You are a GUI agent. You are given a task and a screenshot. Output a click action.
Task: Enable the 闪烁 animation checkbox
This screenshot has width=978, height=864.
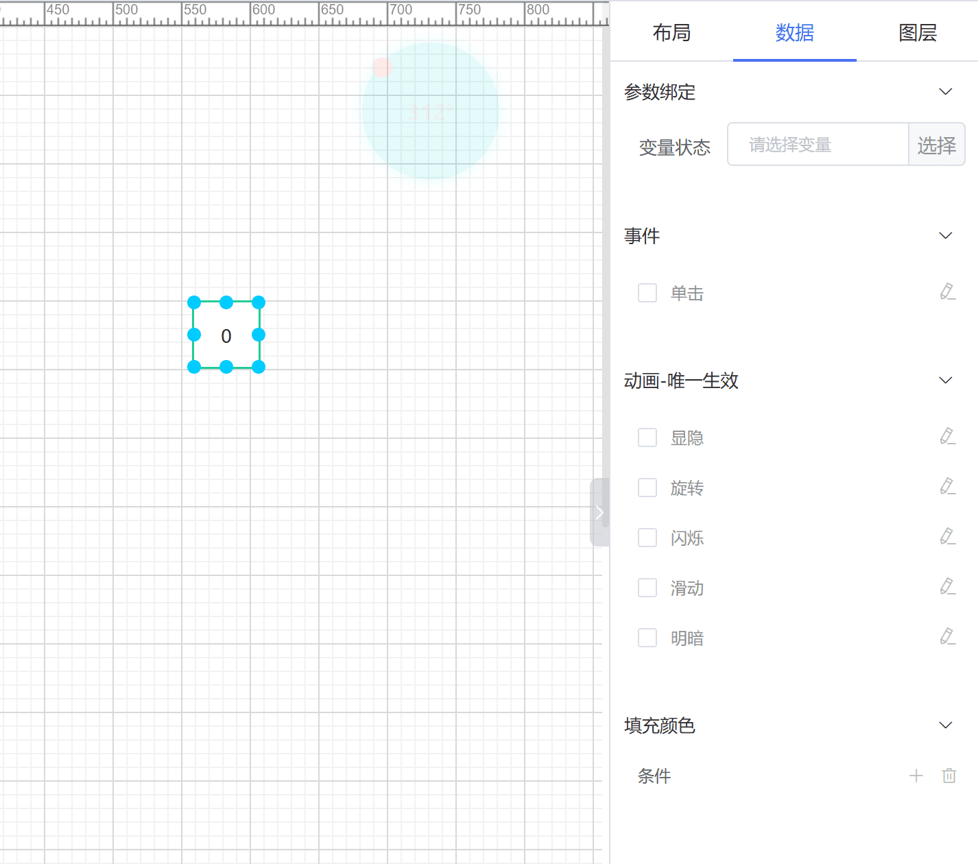(647, 538)
